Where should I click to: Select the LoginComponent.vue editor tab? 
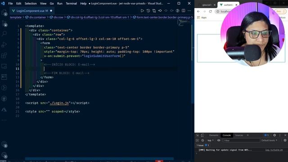coord(32,11)
